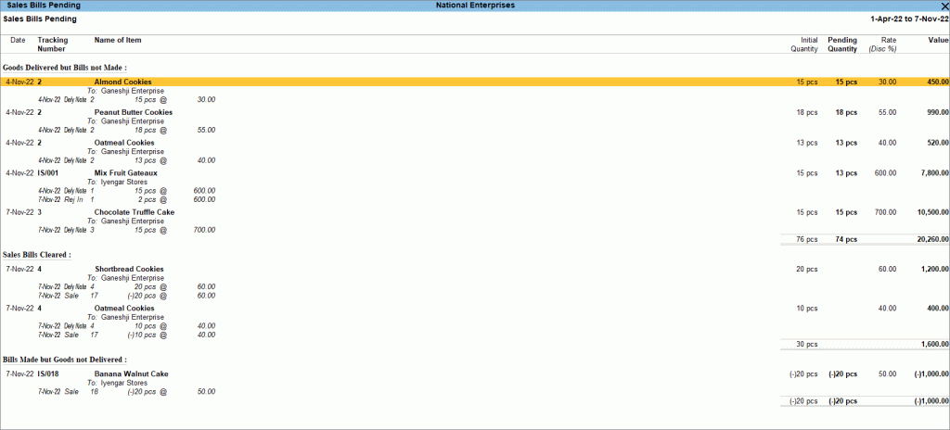
Task: Click the 600.00 rate for Mix Fruit Gateaux
Action: (886, 172)
